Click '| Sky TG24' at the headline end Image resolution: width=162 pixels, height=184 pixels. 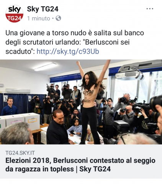(93, 169)
